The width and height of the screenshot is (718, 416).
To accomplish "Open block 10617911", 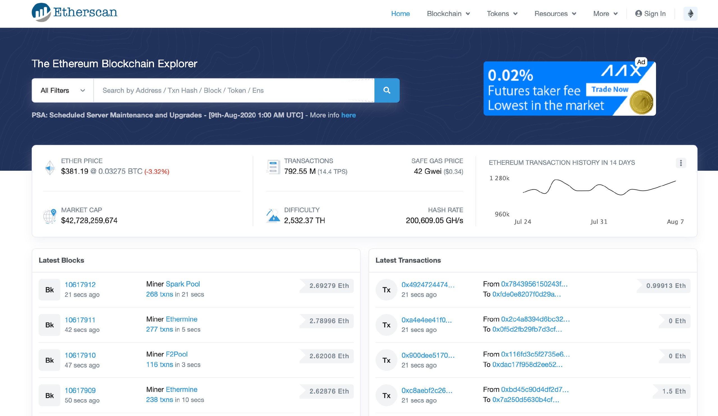I will coord(80,320).
